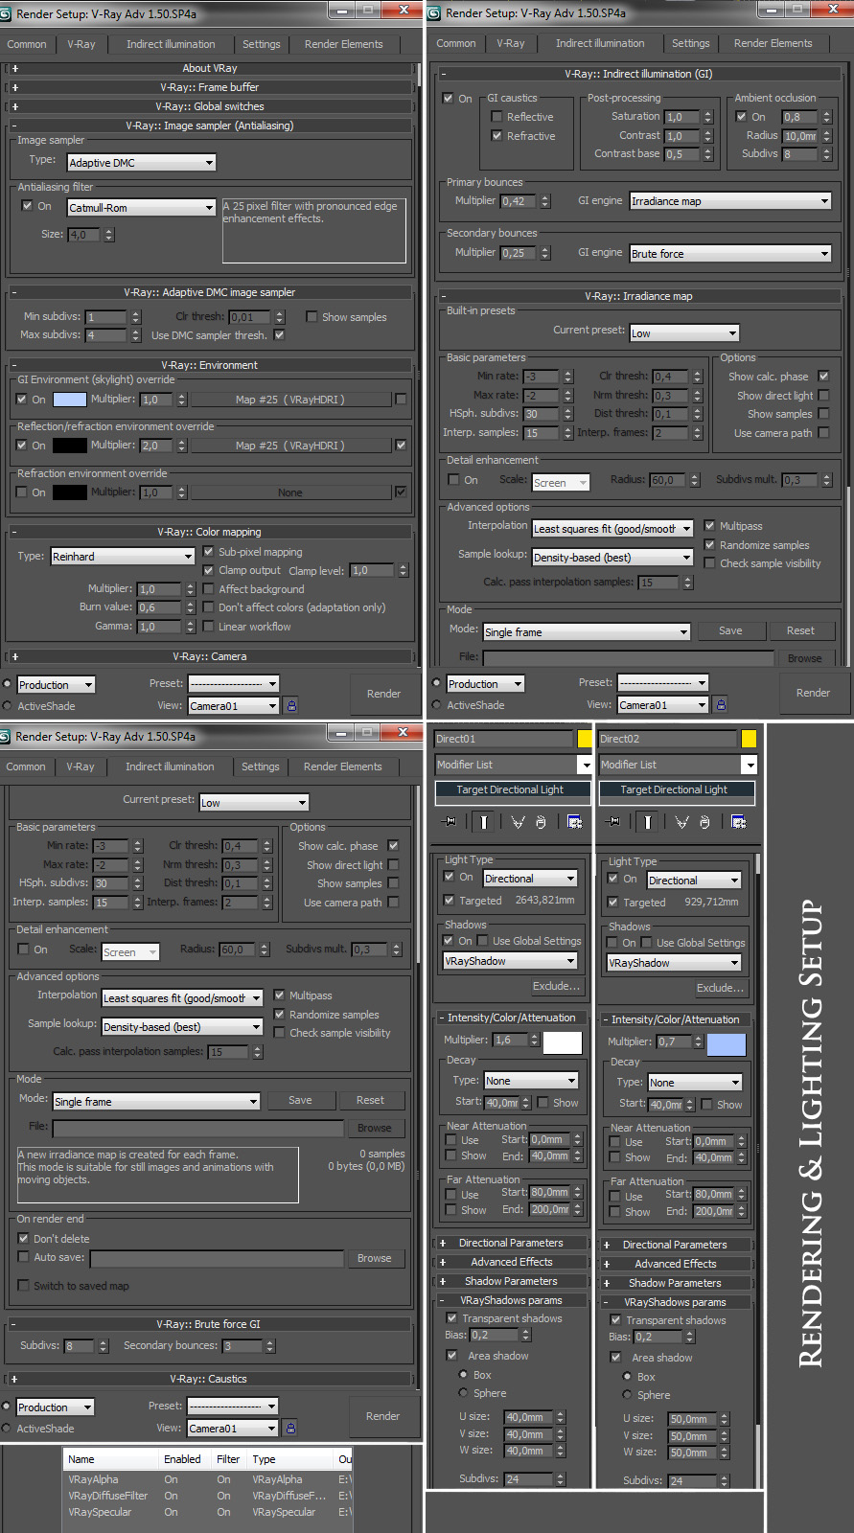Click Render button in Image sampler window
Viewport: 854px width, 1533px height.
click(383, 694)
